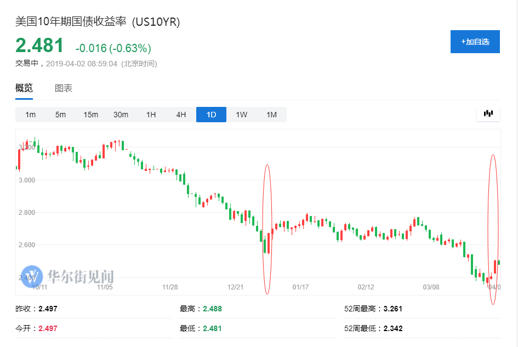Select the 1m timeframe
This screenshot has width=518, height=347.
30,114
